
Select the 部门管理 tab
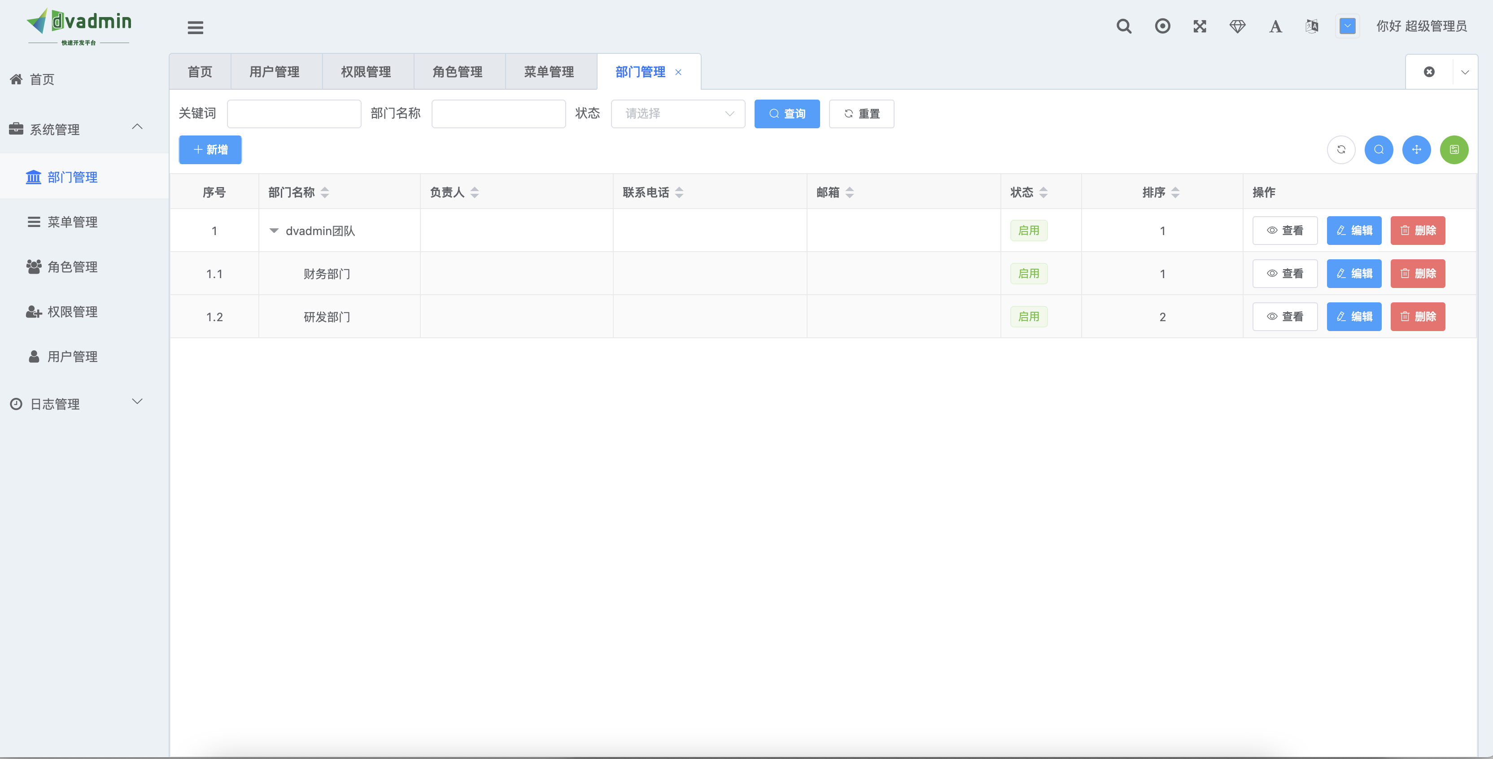tap(640, 72)
